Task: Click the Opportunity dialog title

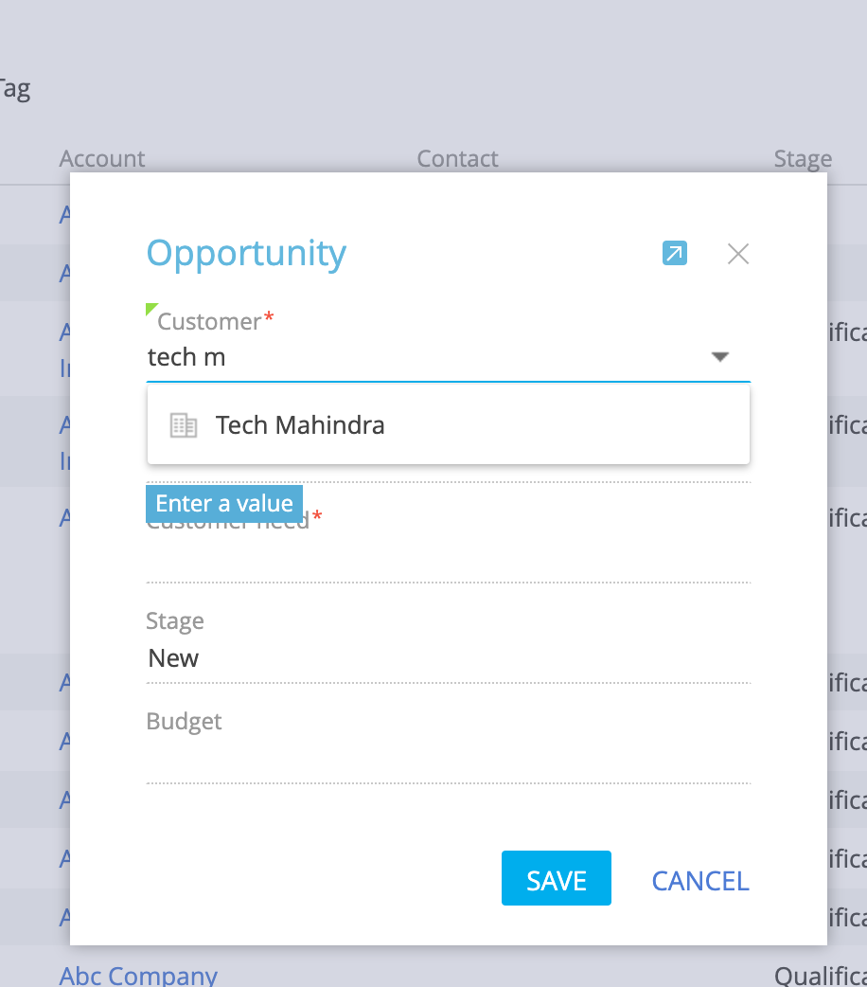Action: pos(246,254)
